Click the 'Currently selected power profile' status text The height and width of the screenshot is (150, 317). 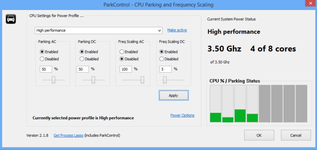point(83,118)
